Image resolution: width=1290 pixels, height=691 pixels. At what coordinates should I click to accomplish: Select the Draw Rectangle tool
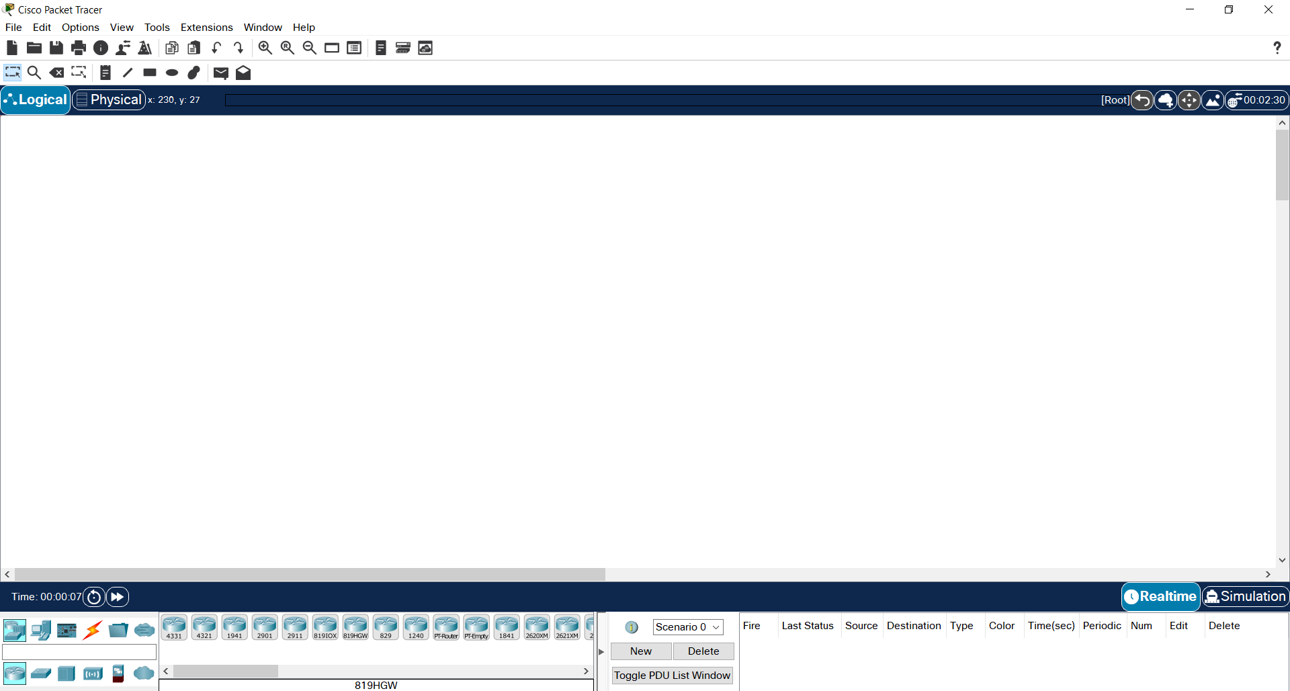click(x=150, y=73)
